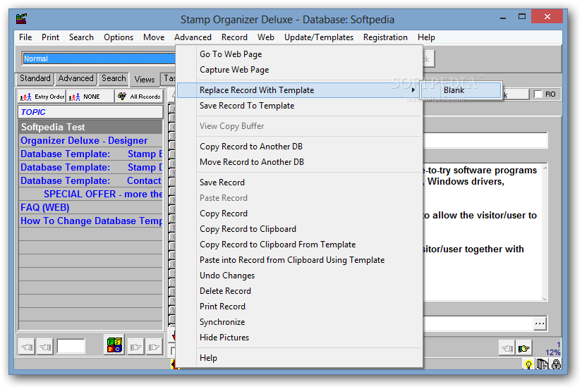This screenshot has width=582, height=389.
Task: Select the plain Copy Record menu item
Action: click(300, 214)
